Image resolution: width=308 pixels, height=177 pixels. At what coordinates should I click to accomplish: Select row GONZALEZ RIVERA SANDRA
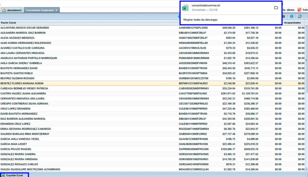point(152,154)
